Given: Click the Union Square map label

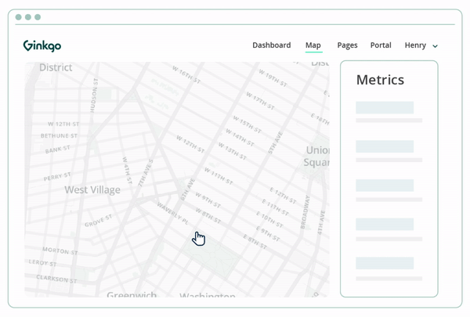Looking at the screenshot, I should [x=317, y=156].
